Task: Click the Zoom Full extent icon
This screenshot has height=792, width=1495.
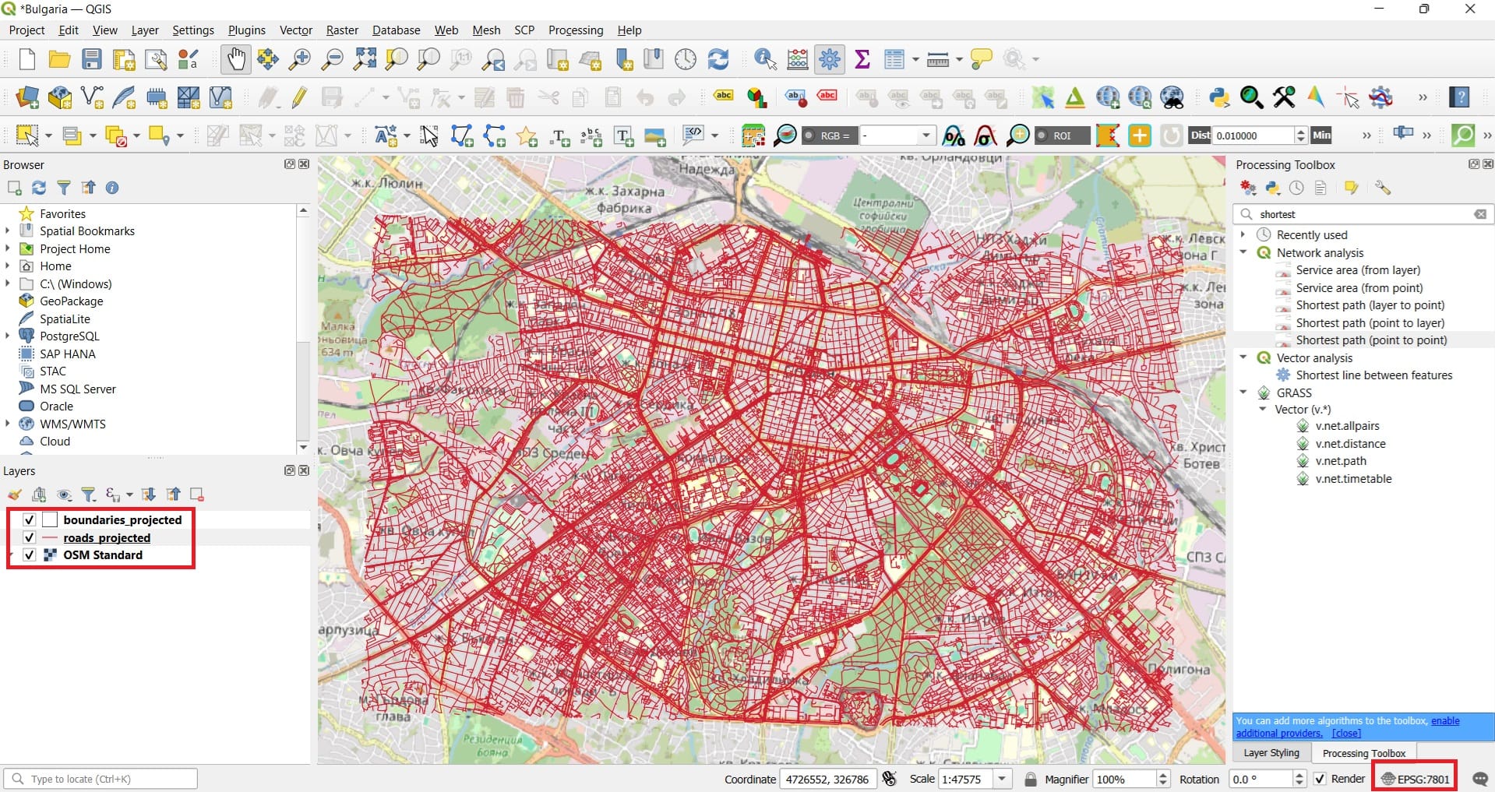Action: point(365,59)
